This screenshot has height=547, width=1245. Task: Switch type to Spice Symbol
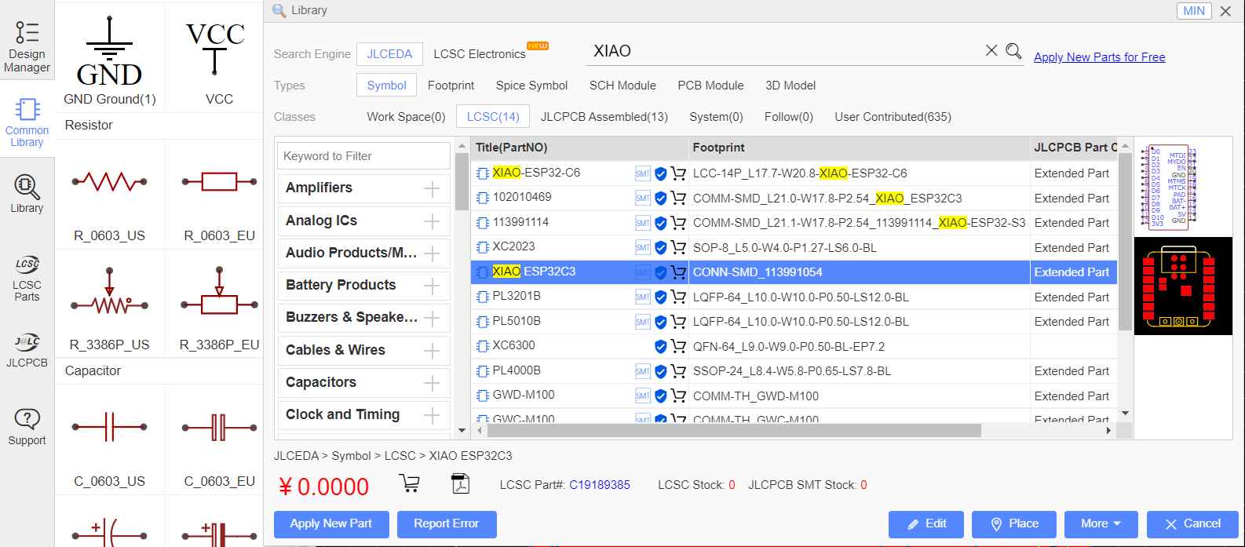(x=531, y=86)
